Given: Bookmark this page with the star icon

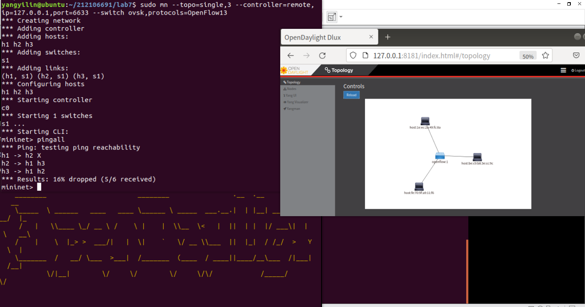Looking at the screenshot, I should pos(545,56).
